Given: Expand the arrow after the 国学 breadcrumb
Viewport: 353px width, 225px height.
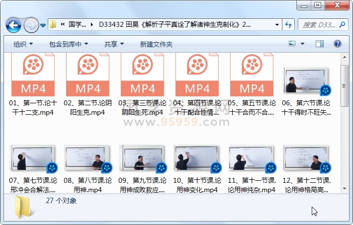Looking at the screenshot, I should click(x=92, y=24).
